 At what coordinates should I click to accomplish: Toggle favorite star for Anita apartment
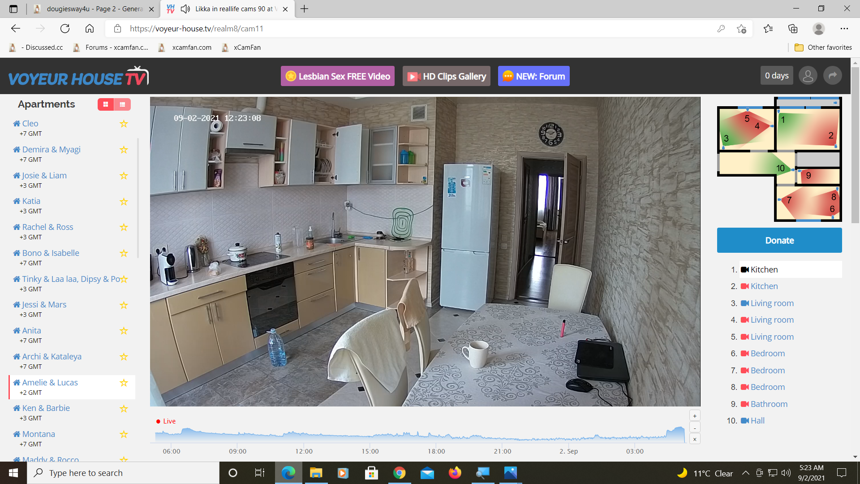pyautogui.click(x=124, y=331)
